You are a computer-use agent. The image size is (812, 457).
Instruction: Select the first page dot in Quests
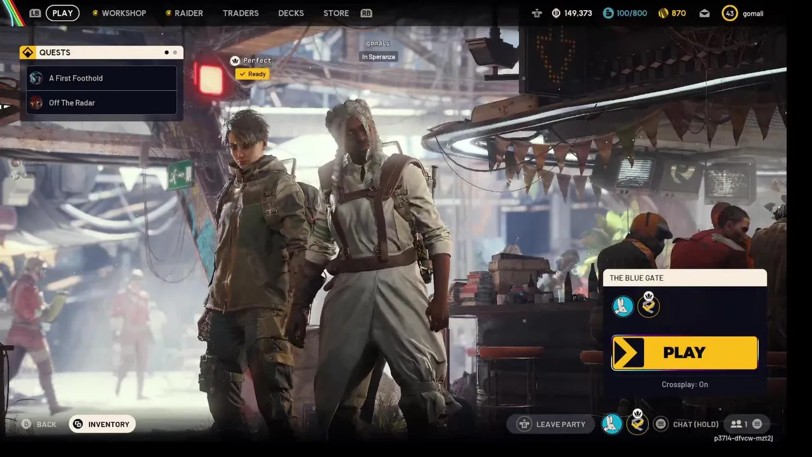coord(167,53)
